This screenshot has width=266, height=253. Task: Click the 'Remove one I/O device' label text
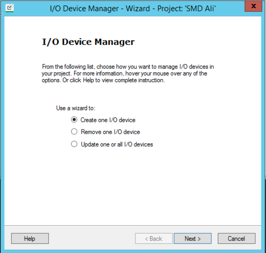click(x=111, y=132)
